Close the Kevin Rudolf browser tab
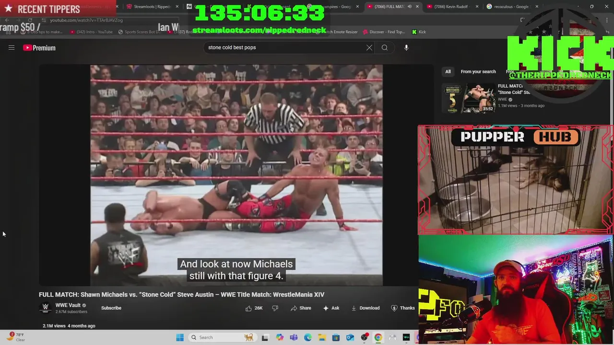The width and height of the screenshot is (614, 345). tap(477, 7)
